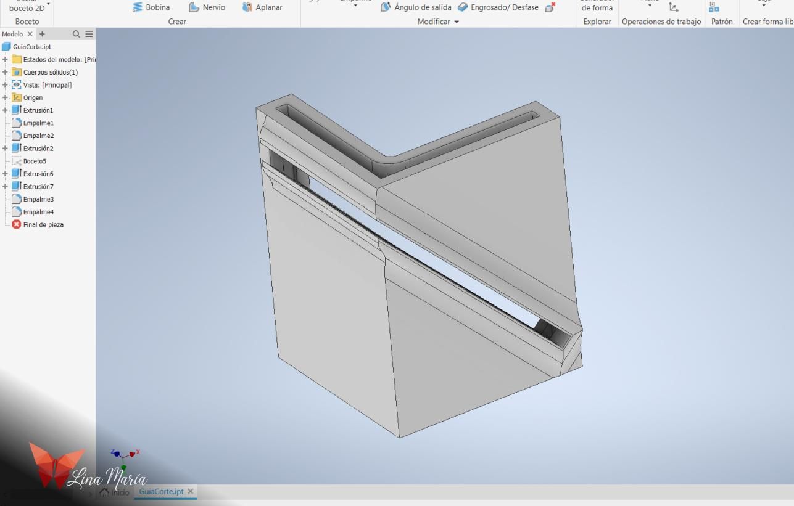
Task: Add a new browser panel tab with plus
Action: click(43, 34)
